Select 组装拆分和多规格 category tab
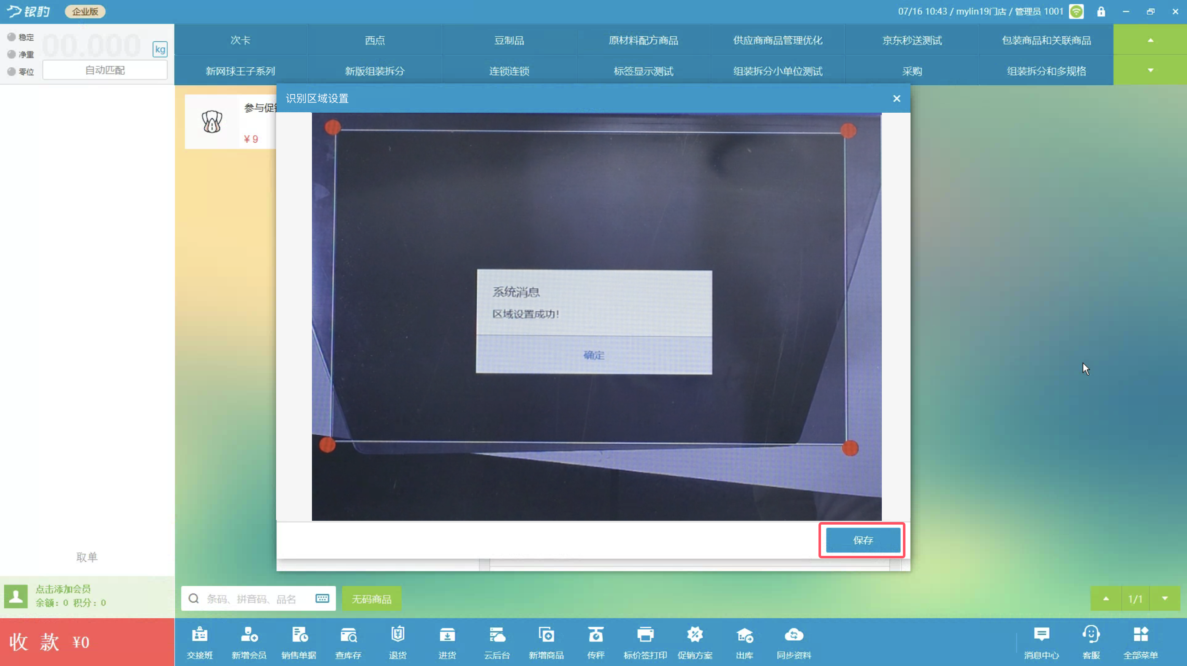Image resolution: width=1187 pixels, height=666 pixels. [1046, 71]
